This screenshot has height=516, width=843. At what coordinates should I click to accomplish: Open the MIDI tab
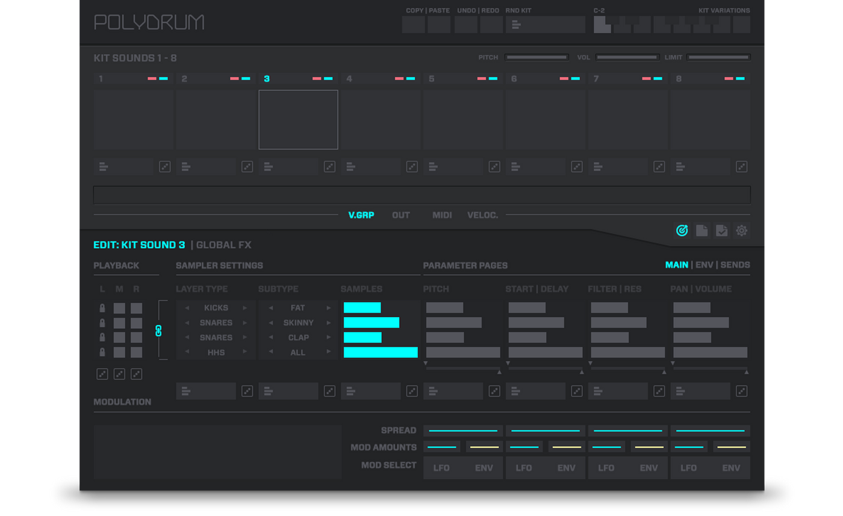point(442,215)
